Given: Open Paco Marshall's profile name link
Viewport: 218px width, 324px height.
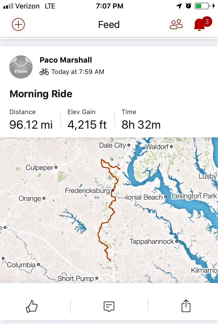Looking at the screenshot, I should click(x=66, y=60).
